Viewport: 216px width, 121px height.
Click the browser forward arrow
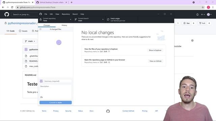click(7, 7)
